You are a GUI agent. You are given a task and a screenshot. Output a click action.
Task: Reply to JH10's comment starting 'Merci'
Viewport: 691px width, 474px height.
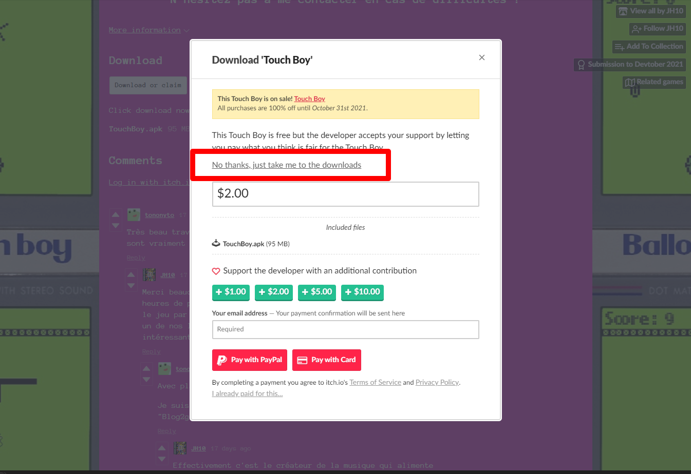(x=152, y=351)
